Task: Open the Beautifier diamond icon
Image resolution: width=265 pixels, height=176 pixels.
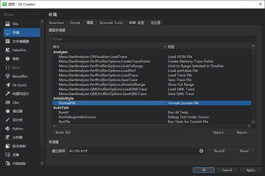Action: [x=8, y=76]
